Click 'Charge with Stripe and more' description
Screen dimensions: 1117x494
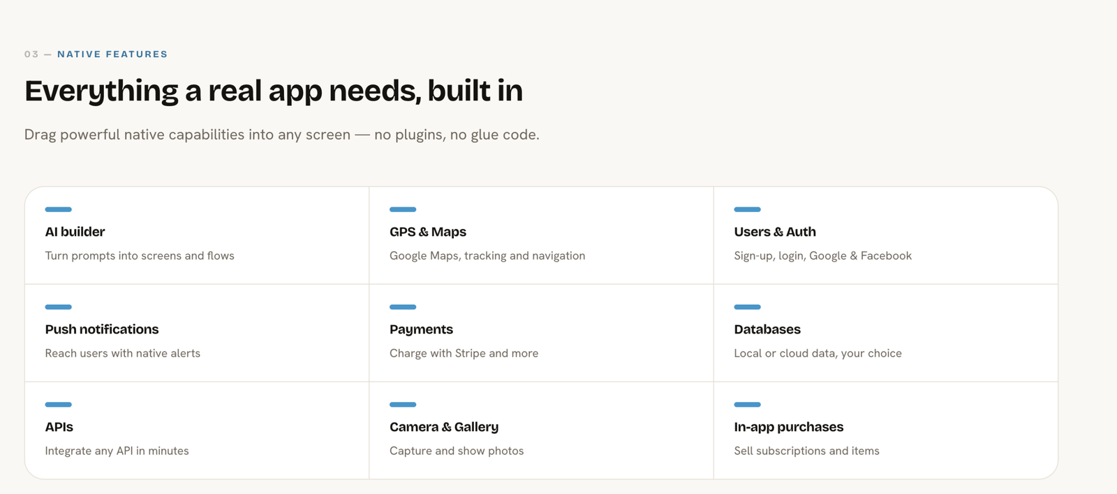point(464,354)
